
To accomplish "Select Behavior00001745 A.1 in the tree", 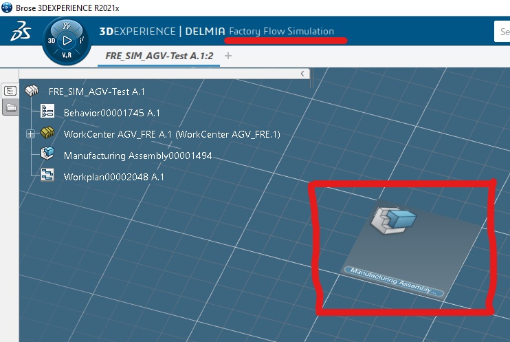I will [x=112, y=113].
